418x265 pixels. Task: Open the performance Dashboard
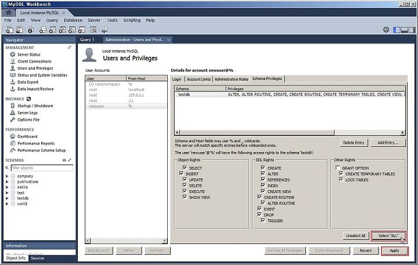[27, 136]
